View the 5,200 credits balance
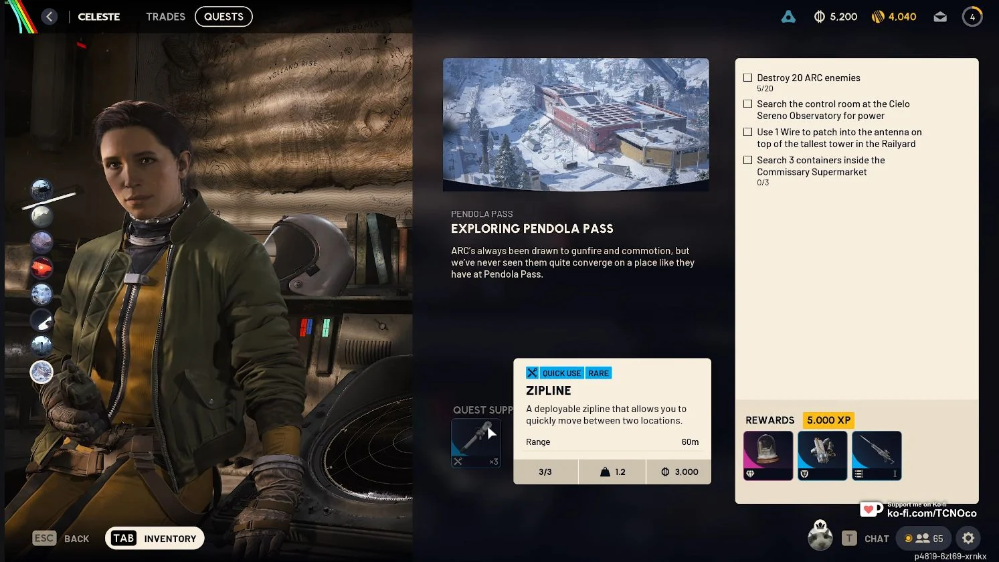The height and width of the screenshot is (562, 999). click(x=835, y=17)
